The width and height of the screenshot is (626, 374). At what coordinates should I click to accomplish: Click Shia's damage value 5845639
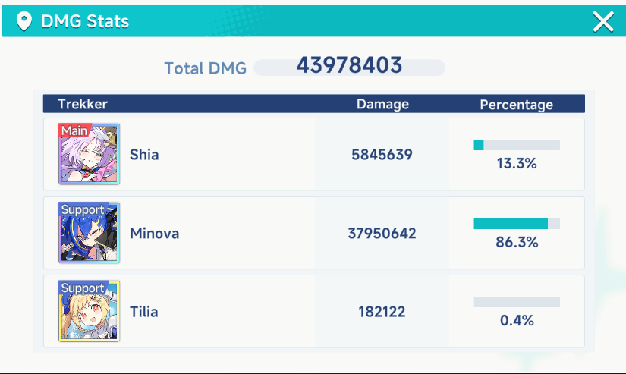[x=382, y=155]
